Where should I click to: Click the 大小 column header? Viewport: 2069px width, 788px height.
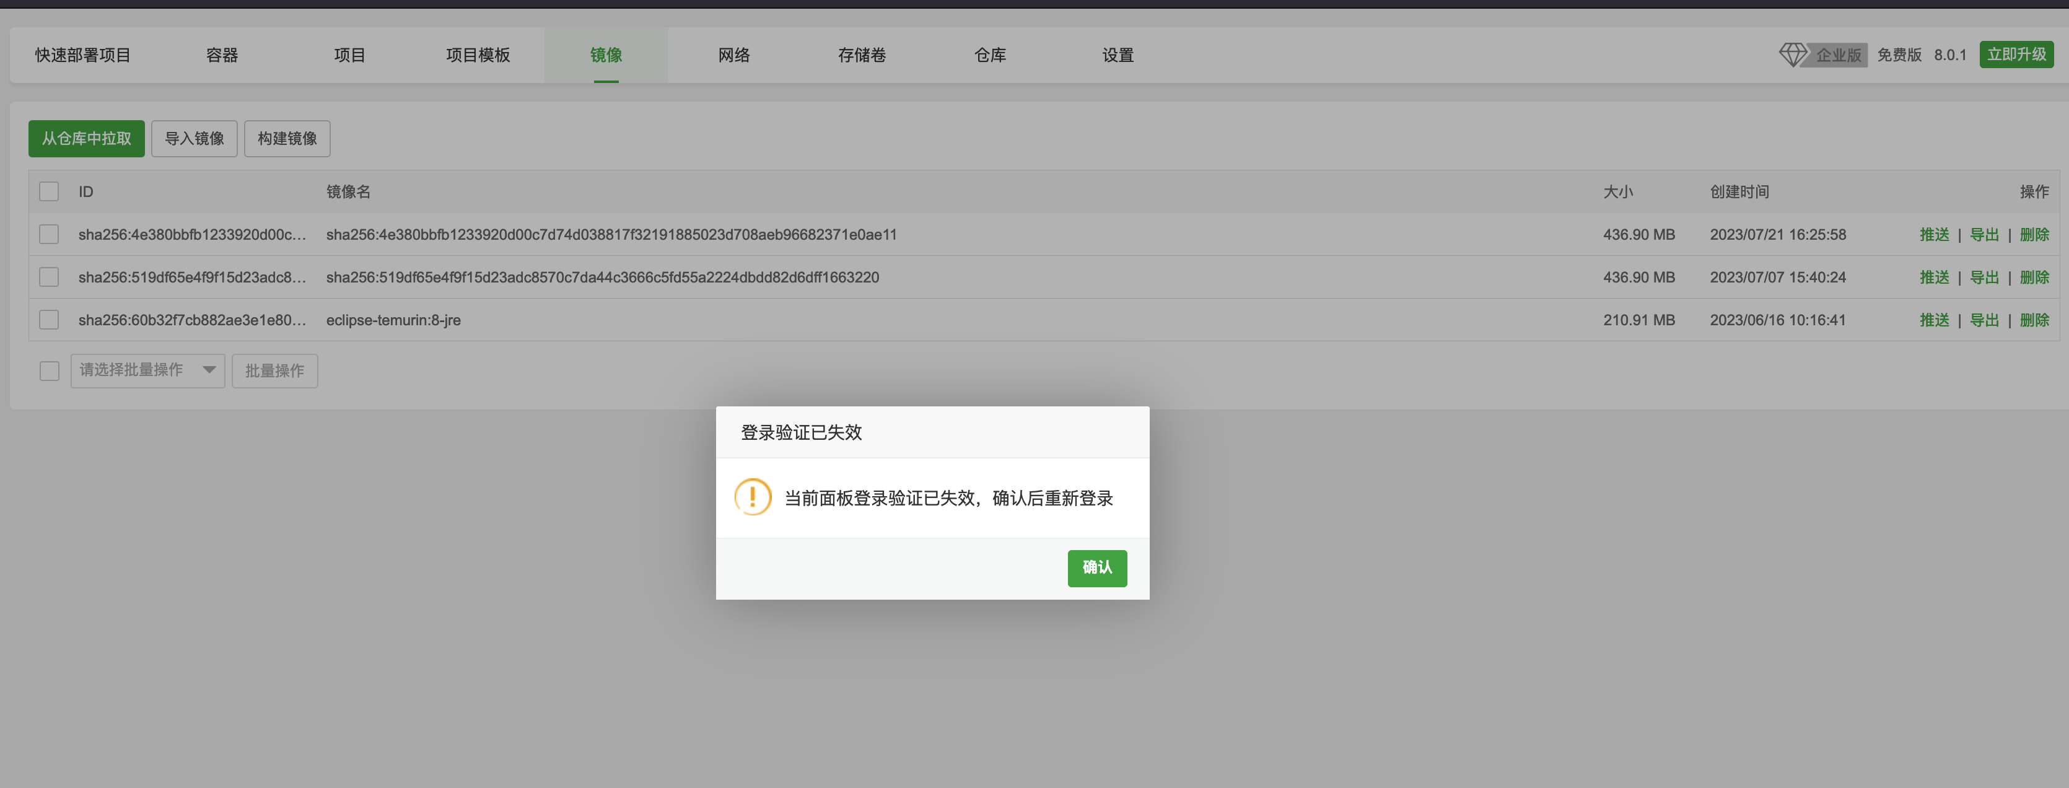[1617, 191]
